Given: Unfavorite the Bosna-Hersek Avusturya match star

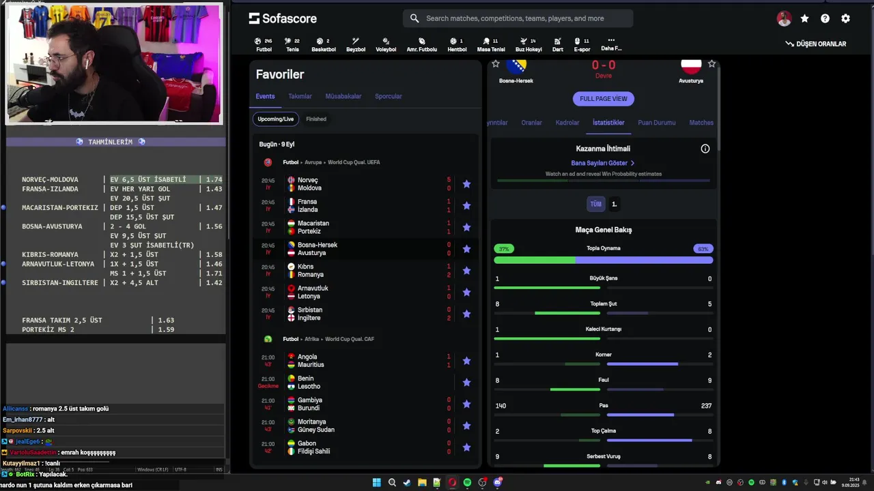Looking at the screenshot, I should point(466,249).
